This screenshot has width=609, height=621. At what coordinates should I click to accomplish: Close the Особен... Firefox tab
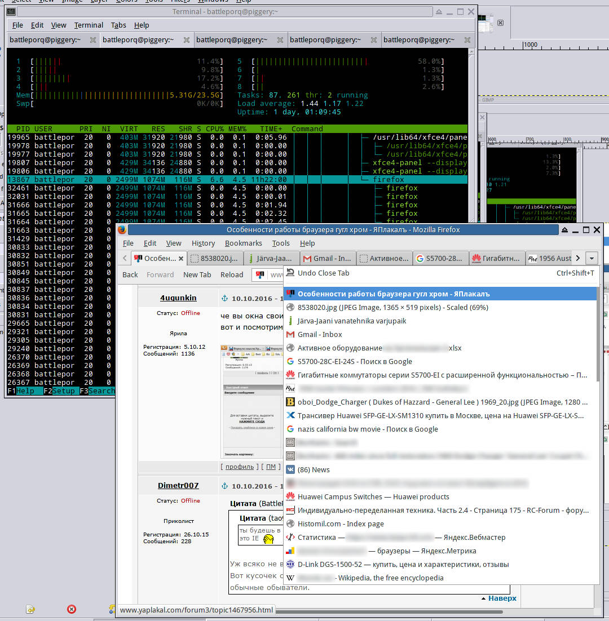coord(180,259)
